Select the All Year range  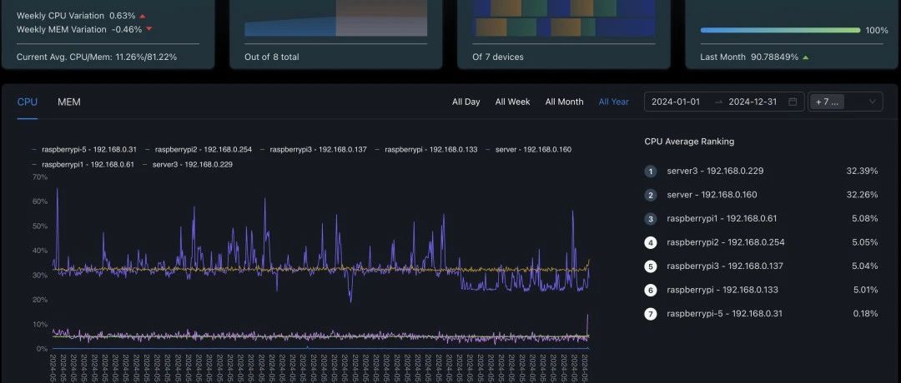coord(614,102)
